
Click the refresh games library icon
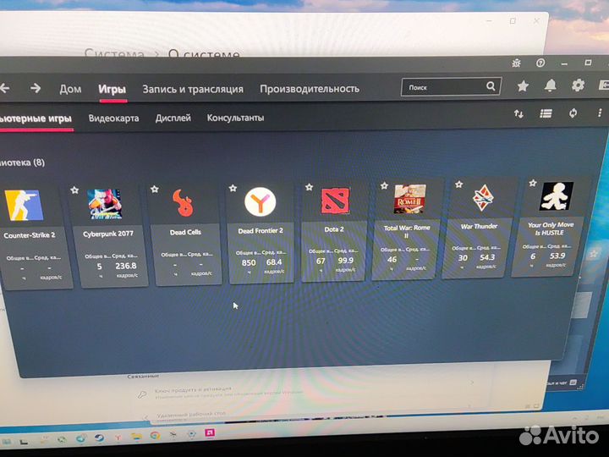[x=573, y=113]
